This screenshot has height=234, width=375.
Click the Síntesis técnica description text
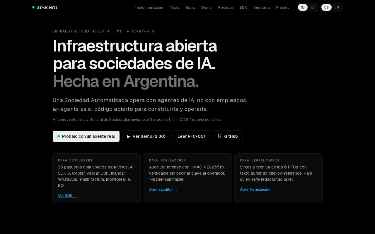(277, 173)
